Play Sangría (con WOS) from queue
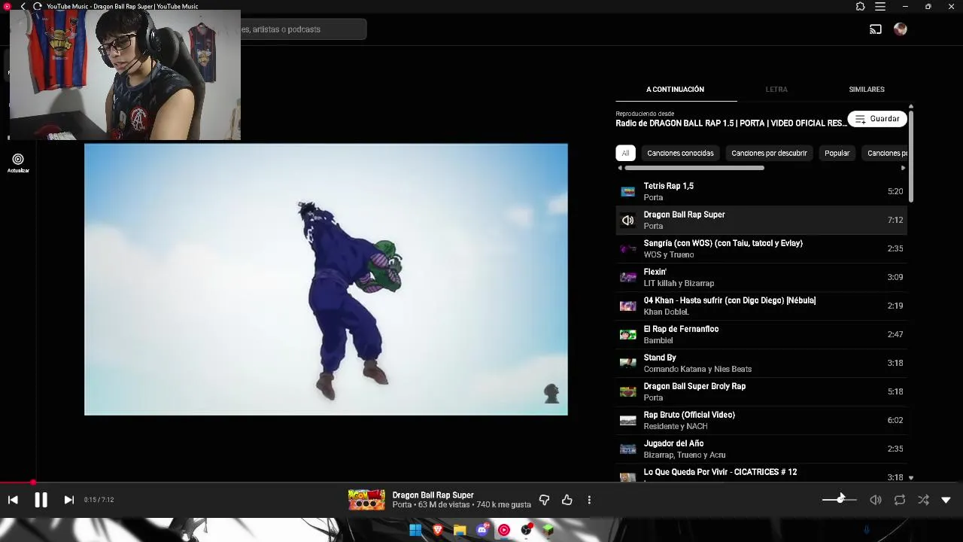 click(761, 248)
